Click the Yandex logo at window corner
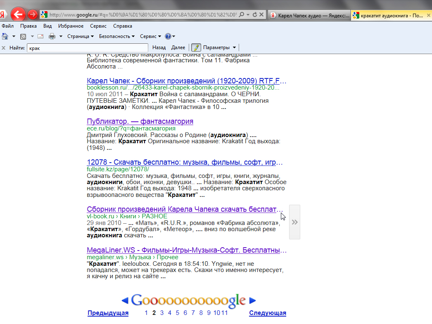432x324 pixels. (2, 14)
